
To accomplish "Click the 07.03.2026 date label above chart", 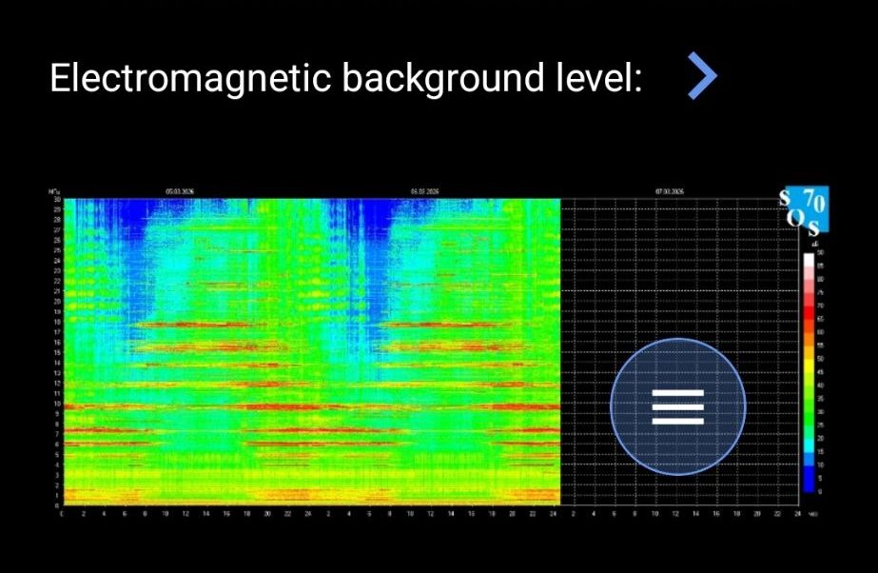I will (x=669, y=191).
